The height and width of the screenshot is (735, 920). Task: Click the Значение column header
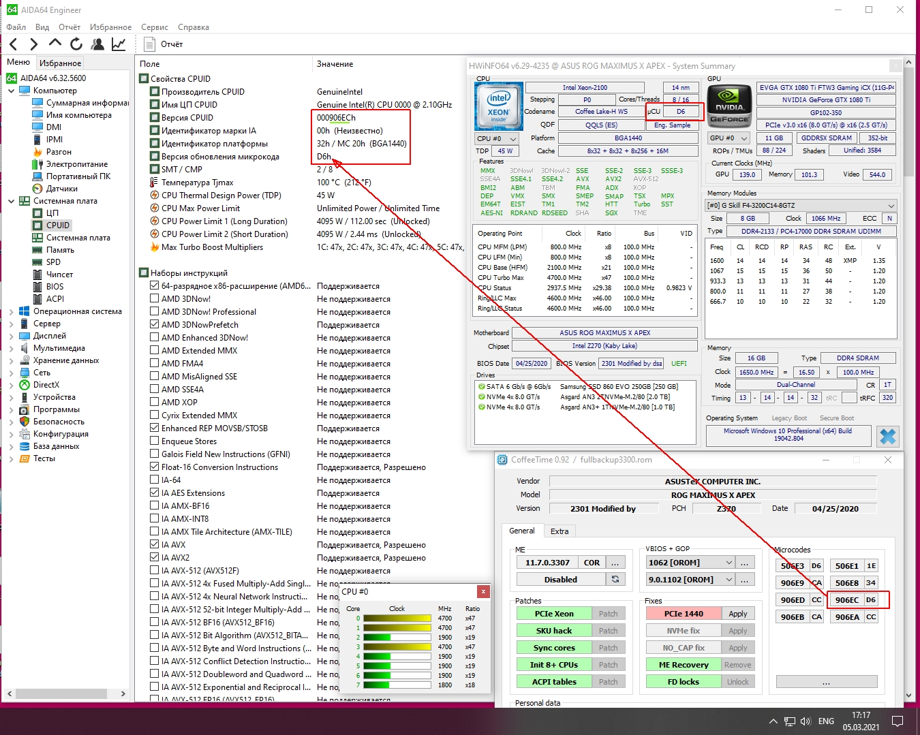[x=335, y=64]
